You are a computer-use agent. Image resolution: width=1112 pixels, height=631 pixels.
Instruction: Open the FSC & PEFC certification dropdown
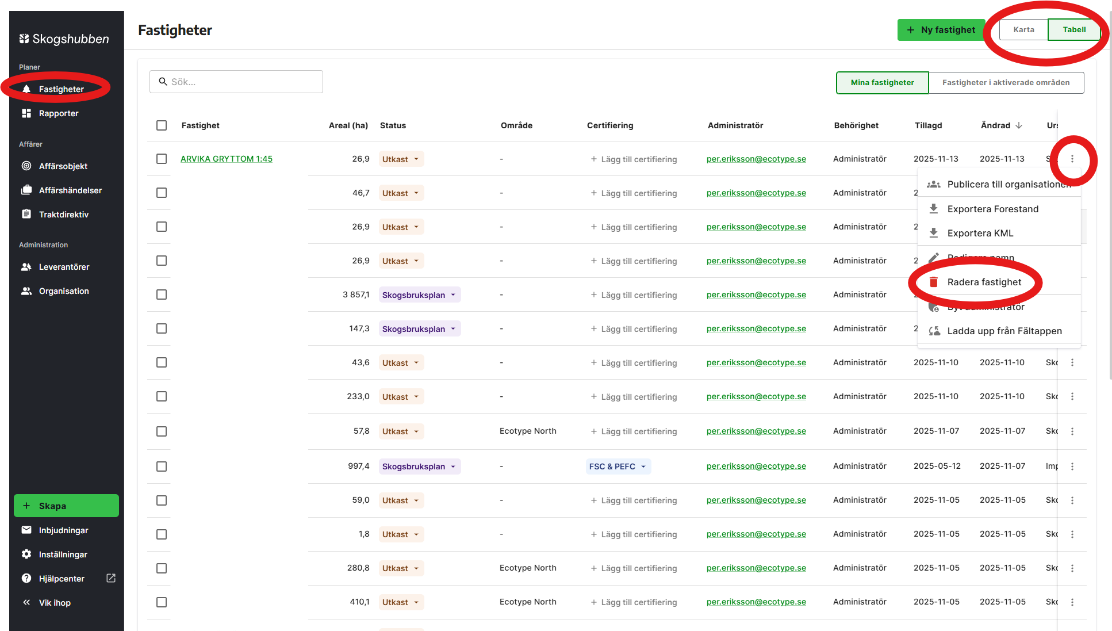618,466
